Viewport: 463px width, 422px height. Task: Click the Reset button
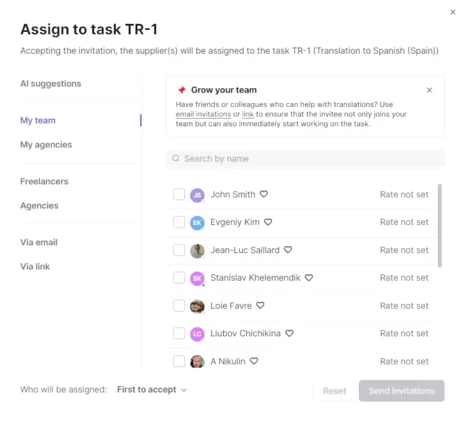[335, 391]
